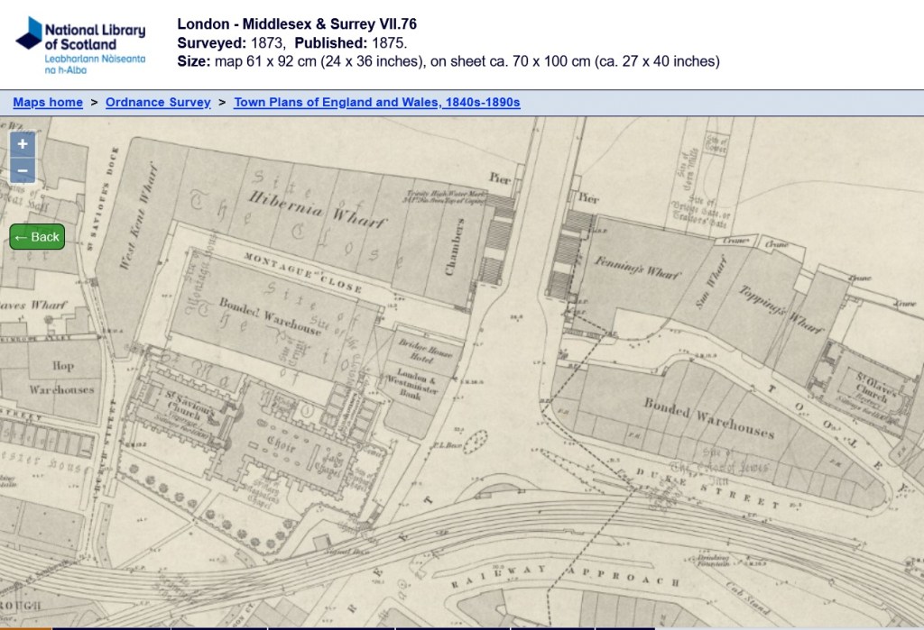Go to the Ordnance Survey breadcrumb link
This screenshot has height=630, width=924.
(158, 103)
